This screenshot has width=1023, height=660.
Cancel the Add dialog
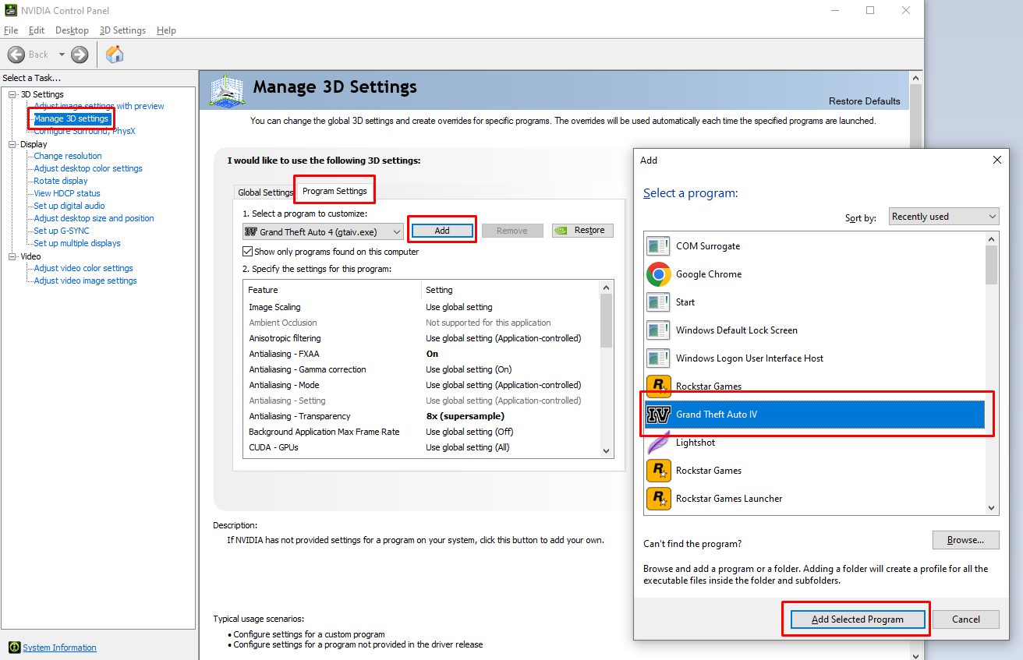(x=966, y=619)
